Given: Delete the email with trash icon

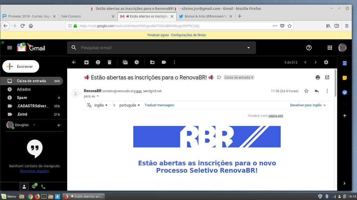Looking at the screenshot, I should coord(109,62).
